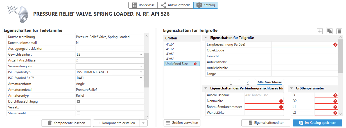
Task: Toggle the Durchflussabhängig checkbox
Action: pos(78,101)
